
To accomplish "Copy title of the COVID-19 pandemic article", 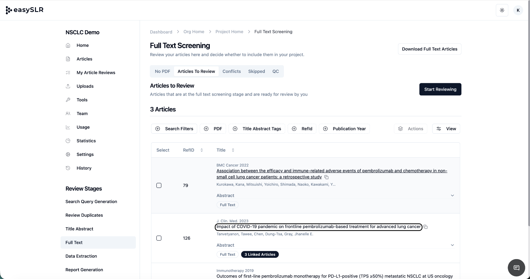I will pyautogui.click(x=426, y=227).
